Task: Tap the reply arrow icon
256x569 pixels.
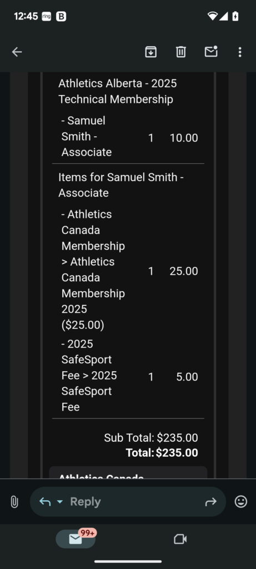Action: pos(45,502)
